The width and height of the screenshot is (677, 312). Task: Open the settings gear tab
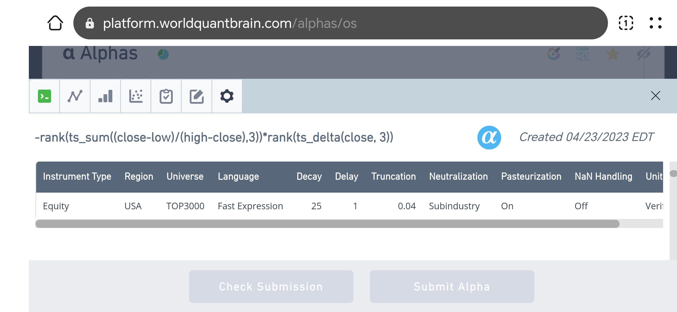click(227, 96)
